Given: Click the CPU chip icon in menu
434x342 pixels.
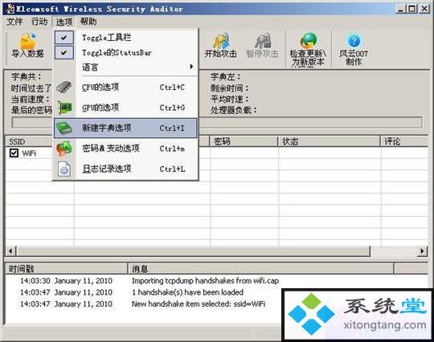Looking at the screenshot, I should 64,87.
